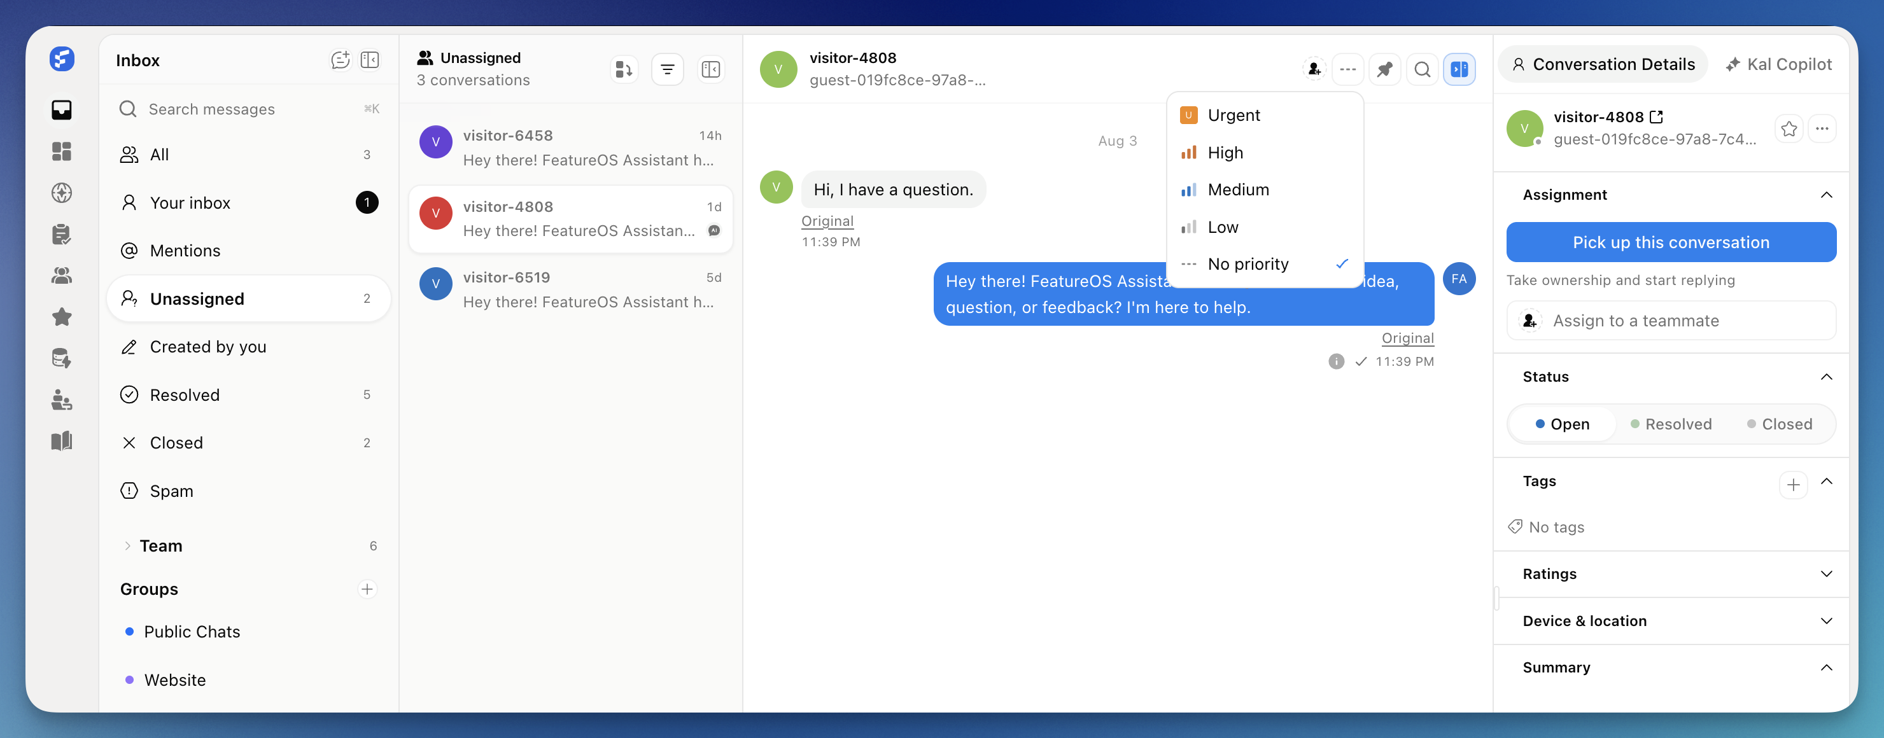Open the user desk icon in rail

(x=62, y=400)
